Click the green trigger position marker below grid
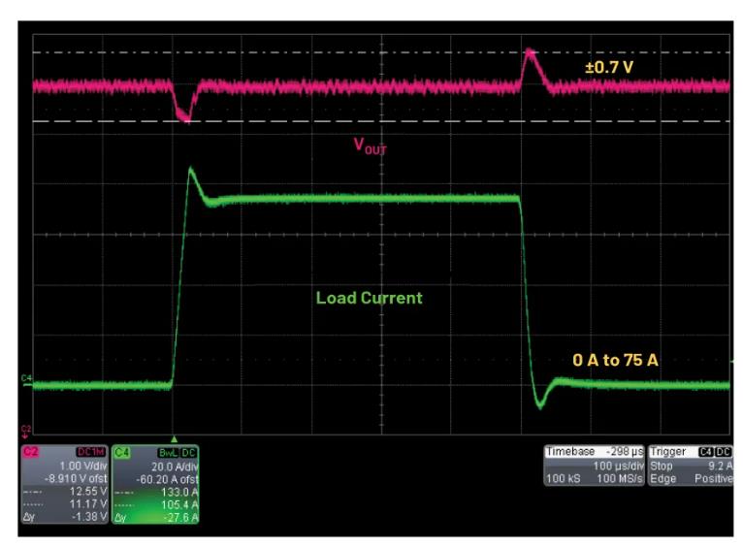743x547 pixels. [x=175, y=439]
